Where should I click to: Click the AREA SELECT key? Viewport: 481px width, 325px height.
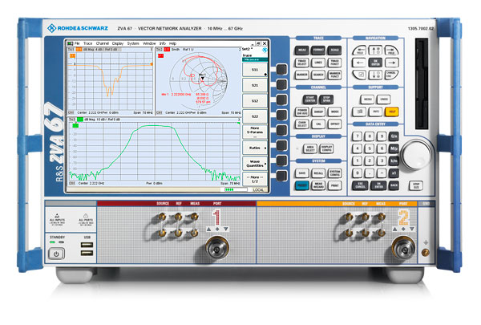[x=309, y=148]
